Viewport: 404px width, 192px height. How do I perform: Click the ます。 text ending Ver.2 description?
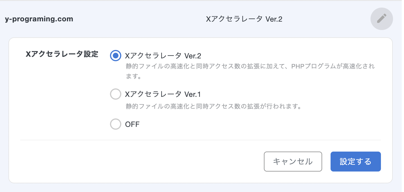click(x=133, y=76)
